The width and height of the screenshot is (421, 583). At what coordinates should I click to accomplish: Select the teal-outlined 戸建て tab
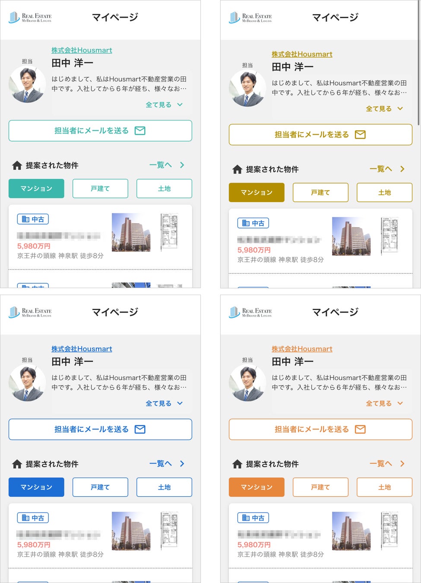[100, 188]
